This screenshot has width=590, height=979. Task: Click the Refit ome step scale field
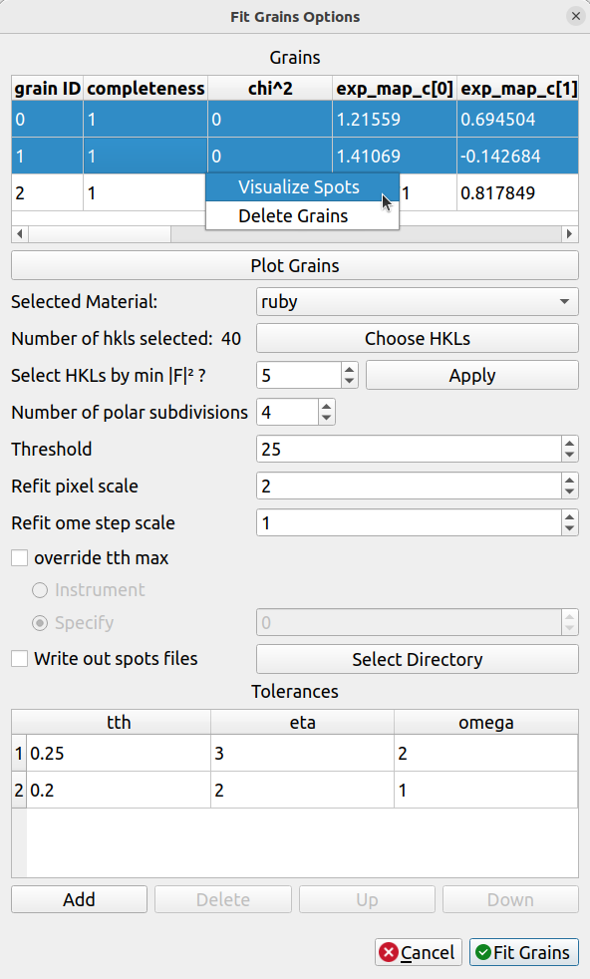coord(409,522)
